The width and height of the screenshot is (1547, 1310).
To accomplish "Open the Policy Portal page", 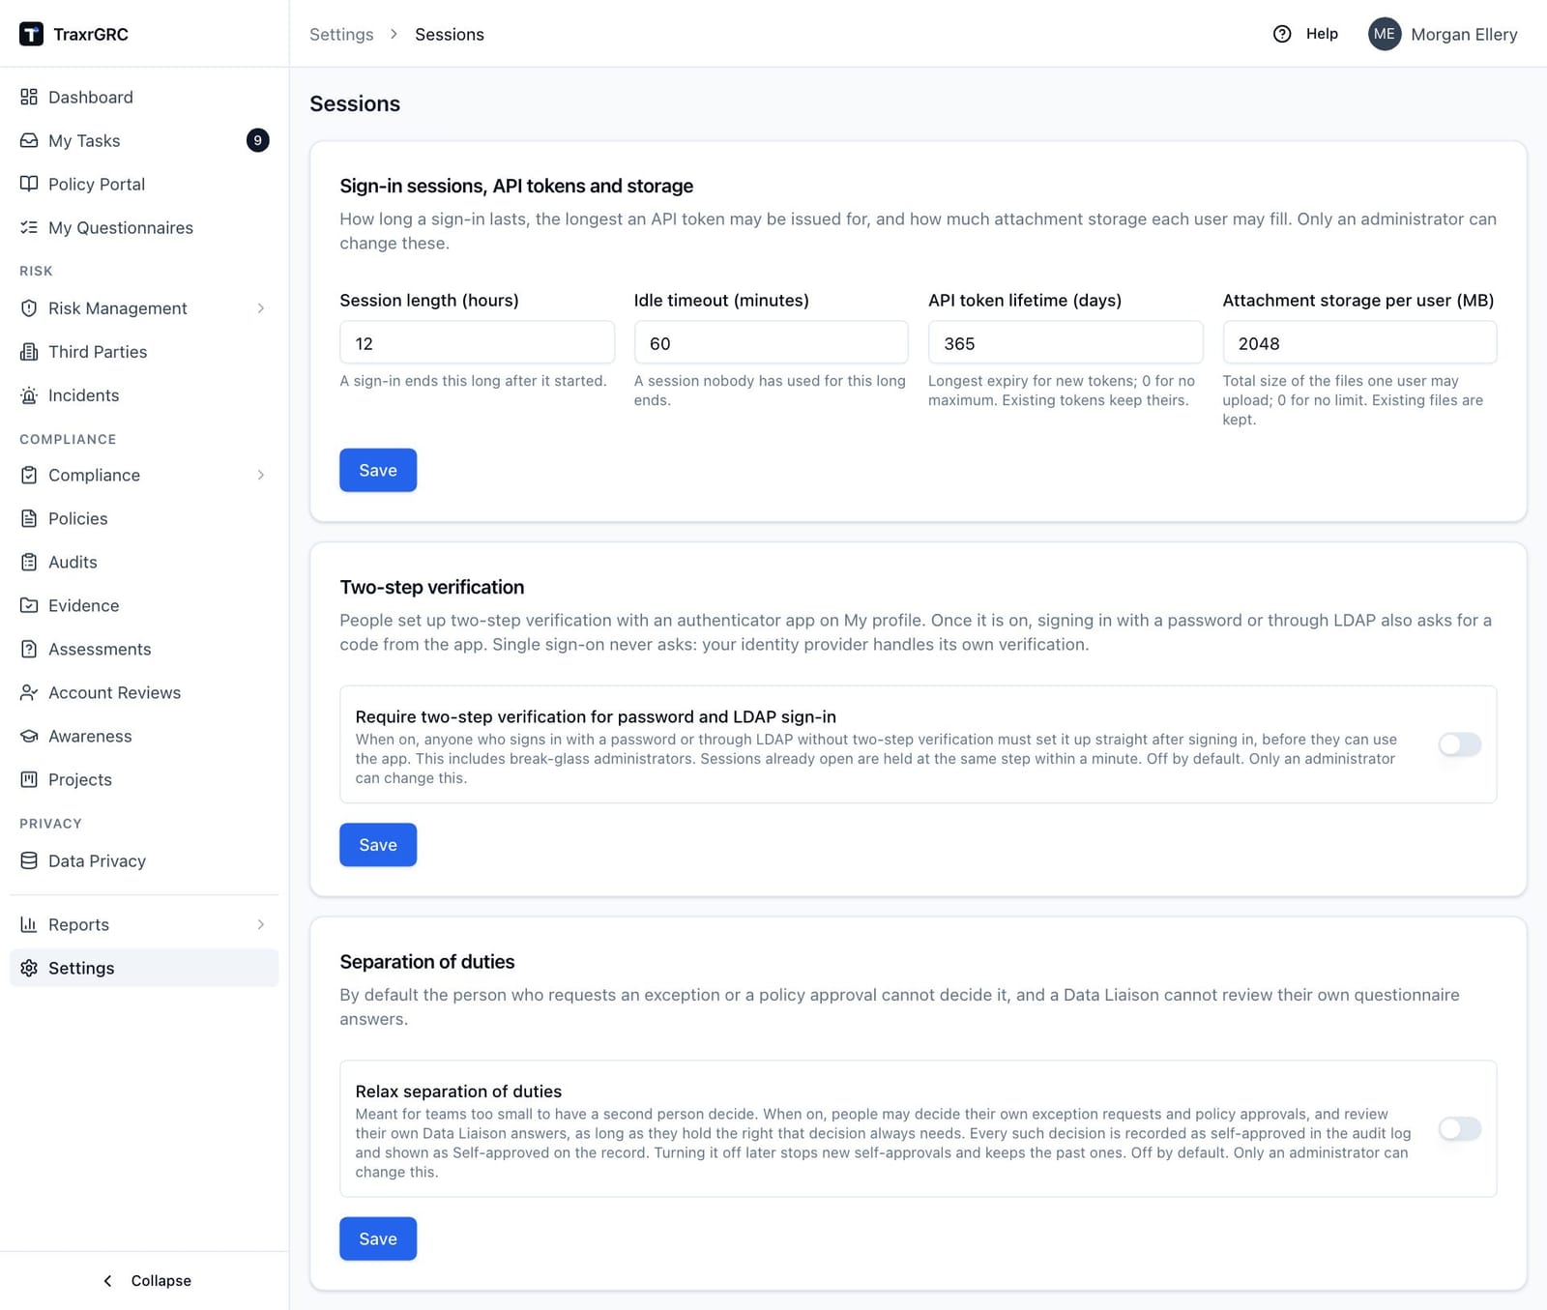I will (144, 184).
